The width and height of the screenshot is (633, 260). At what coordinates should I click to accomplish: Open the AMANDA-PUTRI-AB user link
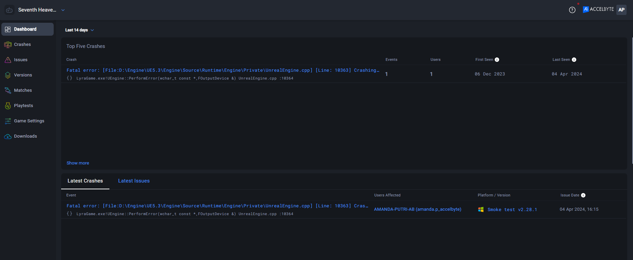(x=418, y=209)
